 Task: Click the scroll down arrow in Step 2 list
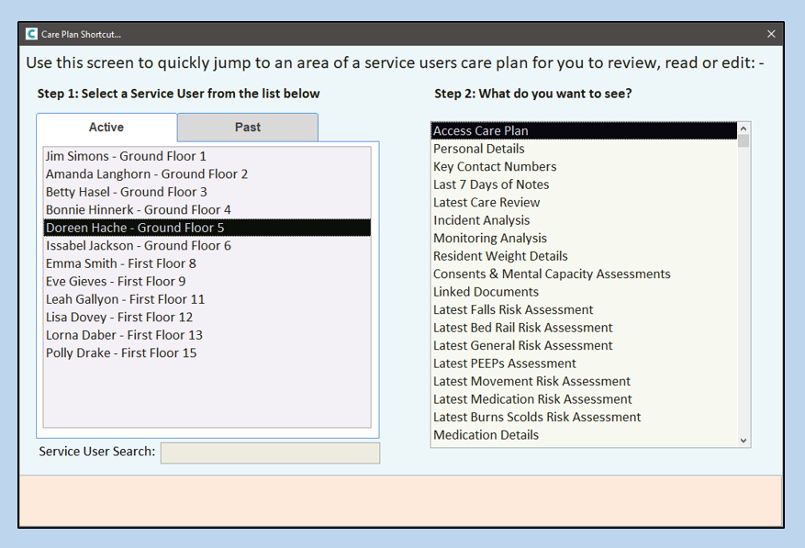pyautogui.click(x=744, y=441)
